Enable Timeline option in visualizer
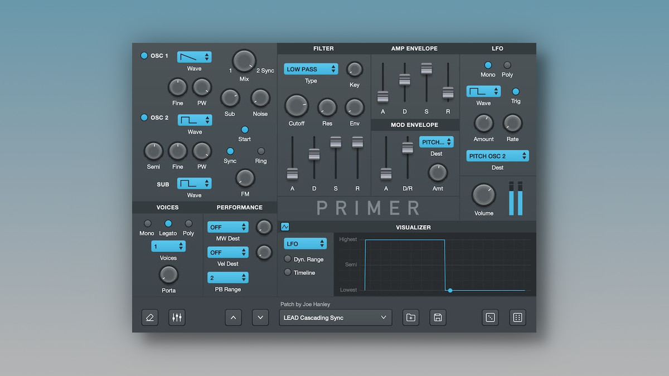 (288, 272)
